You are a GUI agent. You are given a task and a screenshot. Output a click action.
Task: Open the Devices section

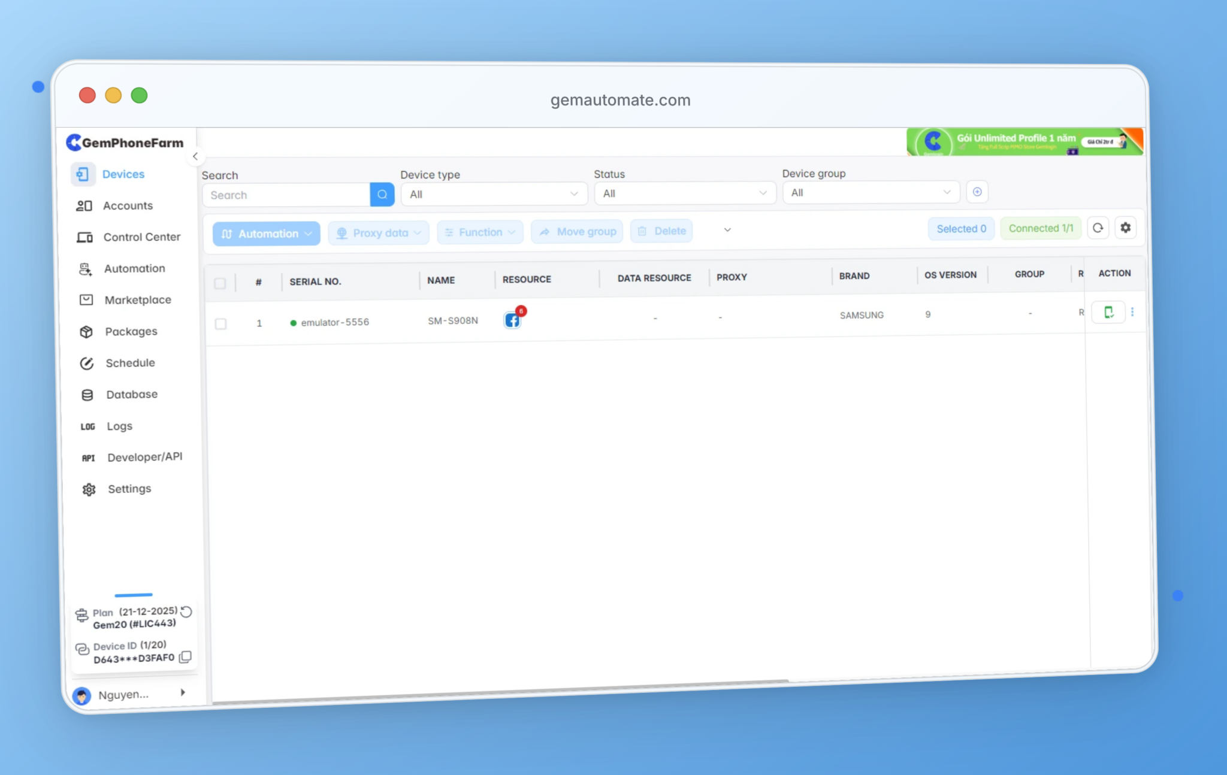(123, 174)
